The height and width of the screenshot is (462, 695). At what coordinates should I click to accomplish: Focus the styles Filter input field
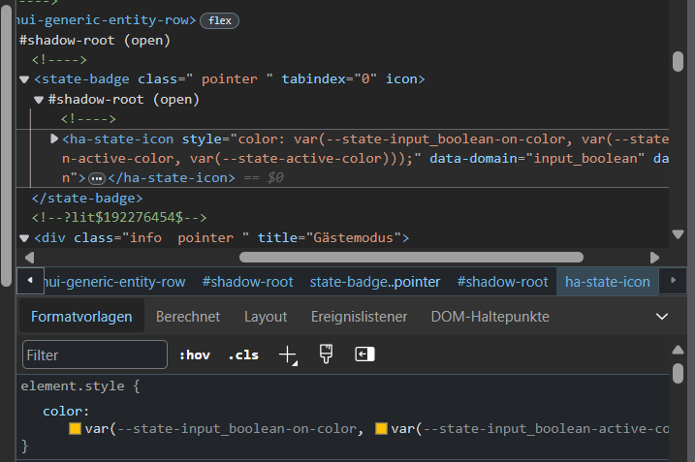click(95, 355)
